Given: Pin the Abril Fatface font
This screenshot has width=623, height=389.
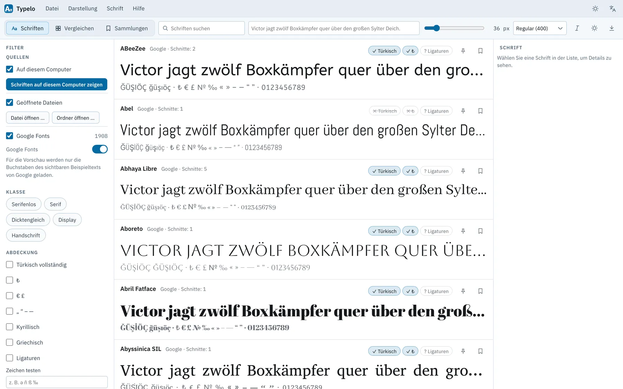Looking at the screenshot, I should coord(463,291).
